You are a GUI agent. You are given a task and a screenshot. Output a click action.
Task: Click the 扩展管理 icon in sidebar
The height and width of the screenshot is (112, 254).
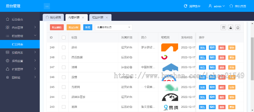[7, 69]
